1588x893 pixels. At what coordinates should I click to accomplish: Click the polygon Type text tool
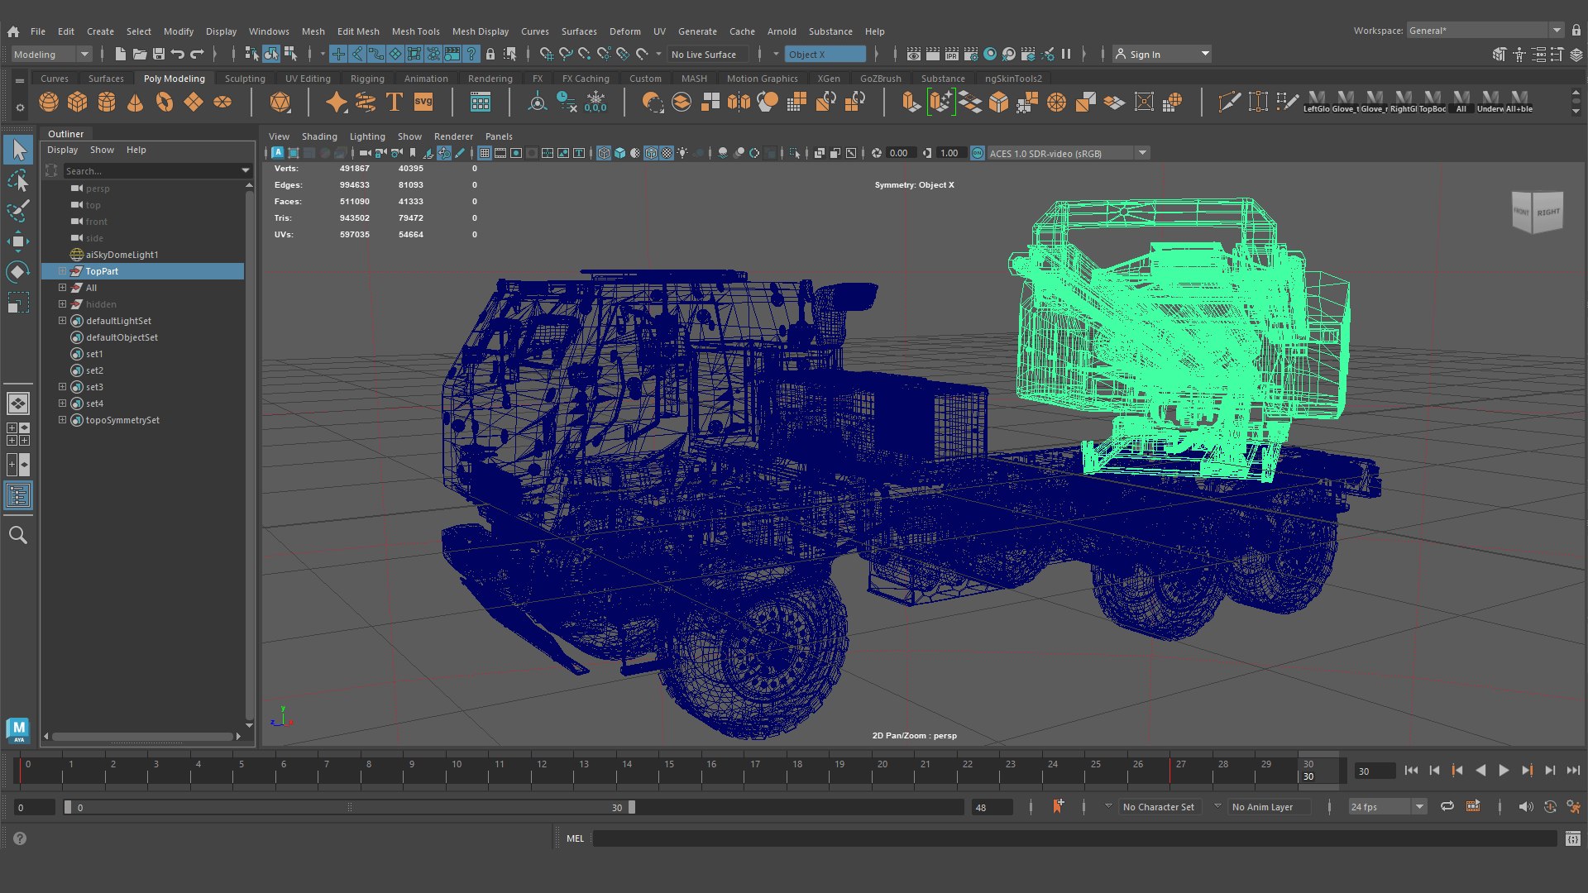[x=395, y=102]
